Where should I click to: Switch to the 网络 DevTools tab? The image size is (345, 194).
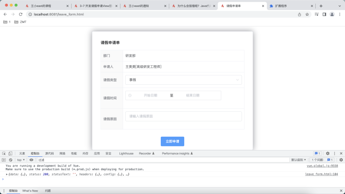62,153
